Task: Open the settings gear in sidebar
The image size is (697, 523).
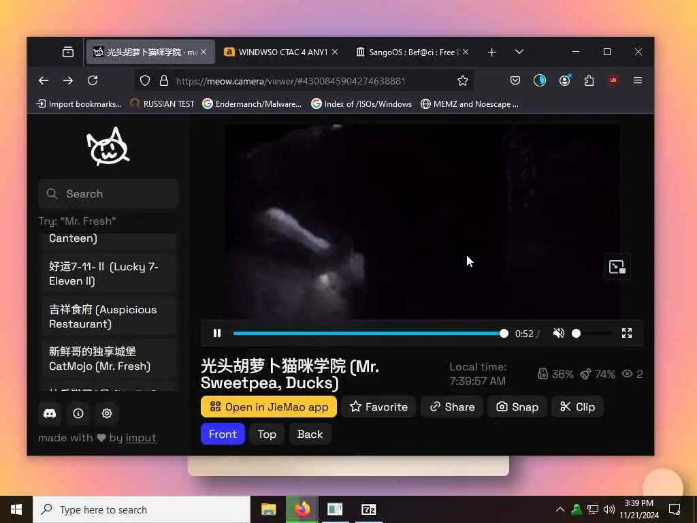Action: pyautogui.click(x=107, y=413)
